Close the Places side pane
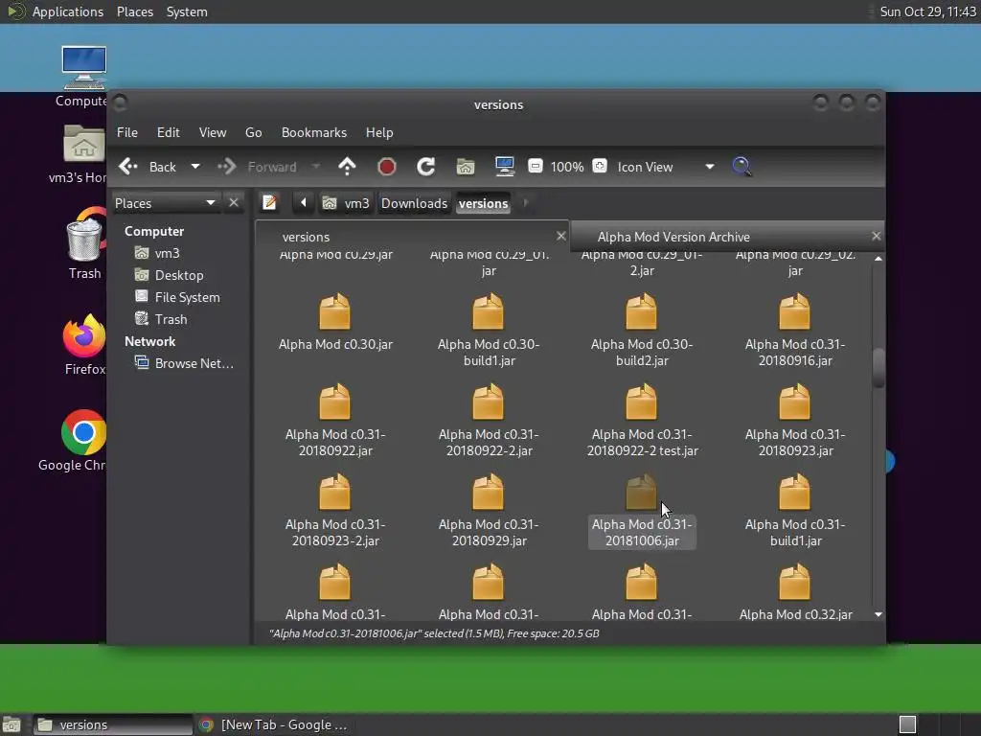The width and height of the screenshot is (981, 736). 234,203
